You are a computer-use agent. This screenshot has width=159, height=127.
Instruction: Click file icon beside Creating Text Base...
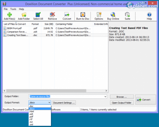point(5,35)
